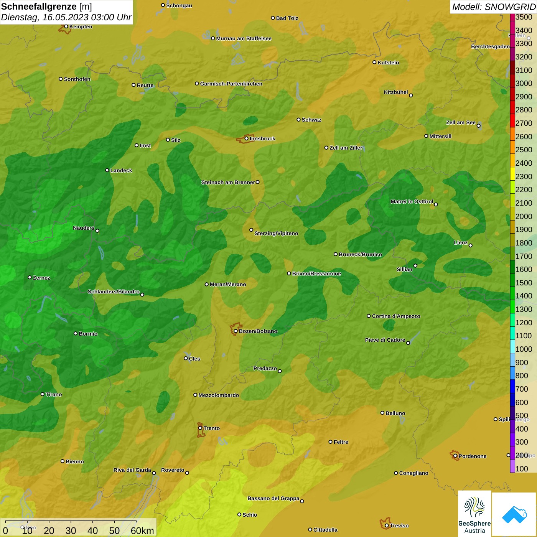
Task: Click the Innsbruck city marker
Action: (247, 138)
